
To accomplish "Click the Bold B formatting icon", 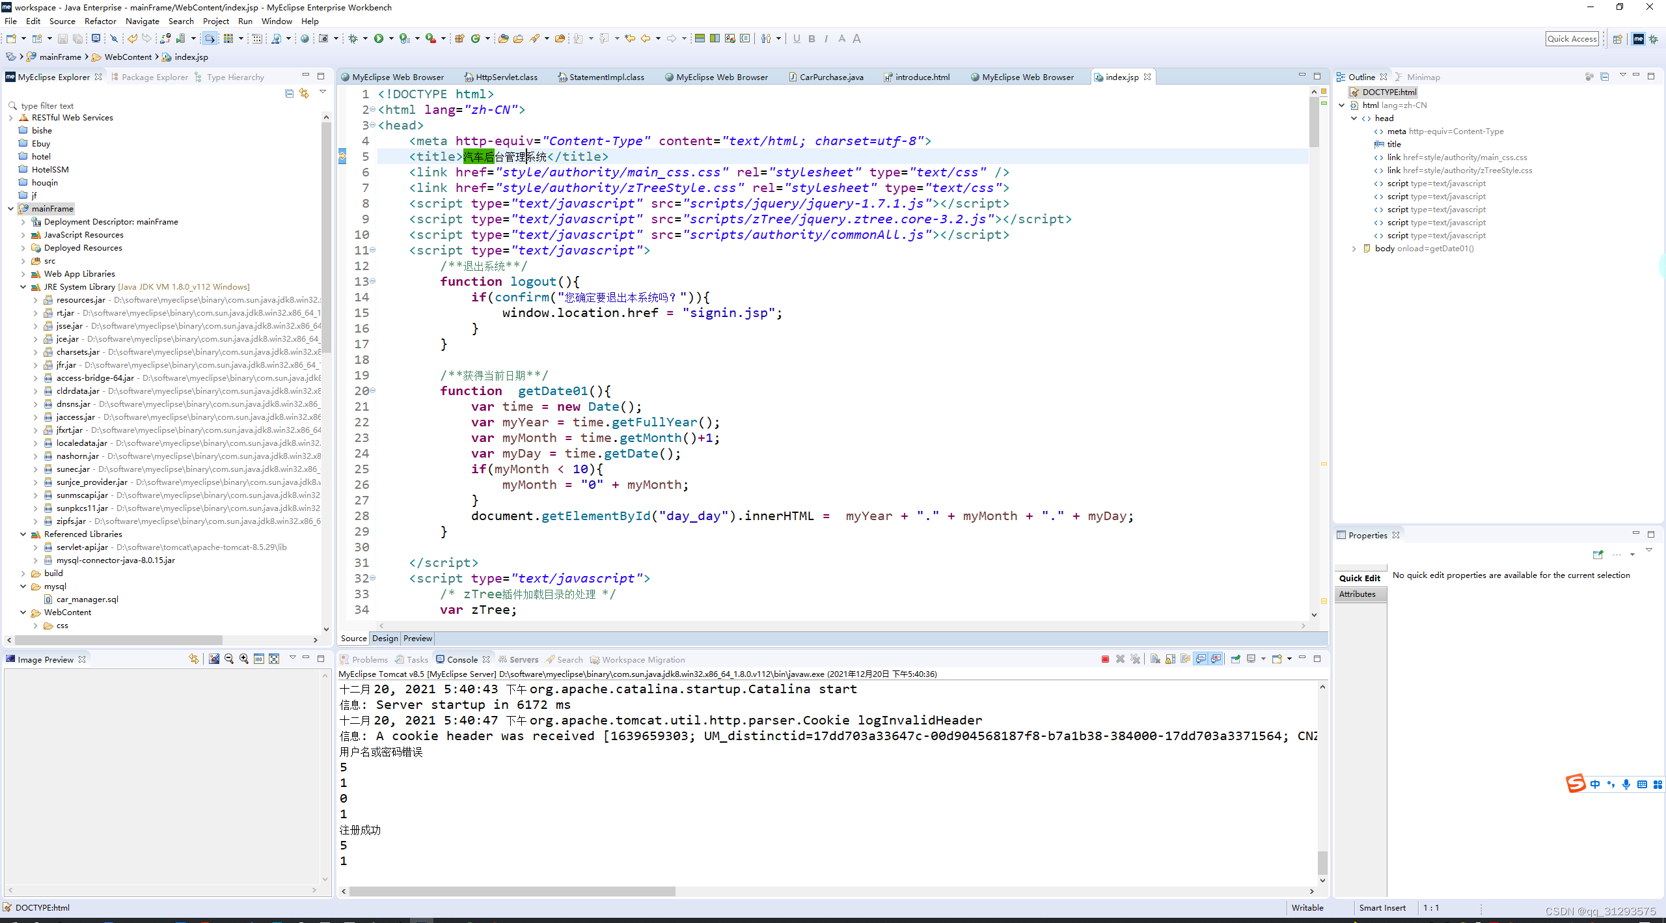I will point(812,39).
